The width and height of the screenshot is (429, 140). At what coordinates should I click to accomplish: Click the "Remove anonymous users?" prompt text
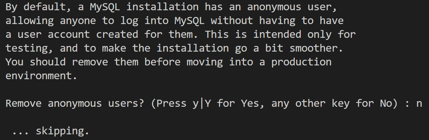[x=75, y=104]
